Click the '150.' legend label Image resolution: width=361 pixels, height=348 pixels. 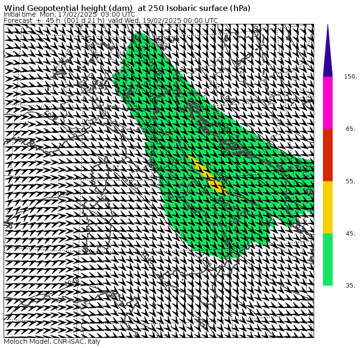tap(351, 77)
